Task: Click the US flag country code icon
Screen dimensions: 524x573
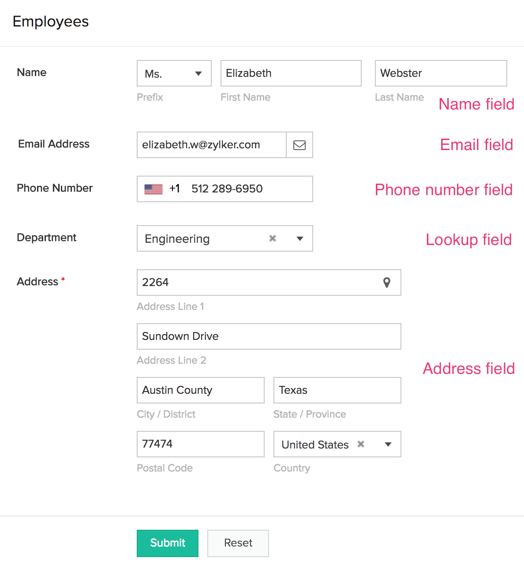Action: (153, 189)
